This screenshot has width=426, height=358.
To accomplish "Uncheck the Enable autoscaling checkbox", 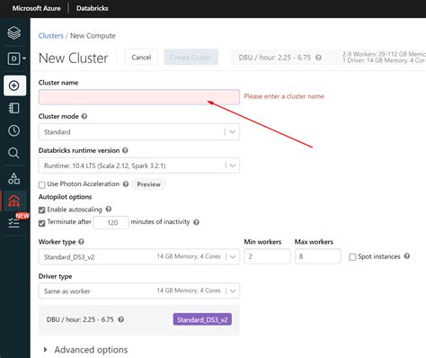I will [x=42, y=210].
